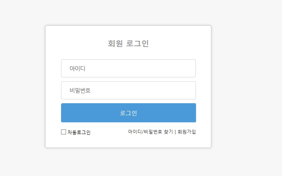Select the 로그인 label on blue button
The image size is (282, 176).
tap(128, 113)
